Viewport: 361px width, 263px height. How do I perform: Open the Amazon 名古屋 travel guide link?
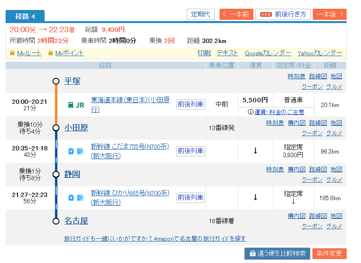click(155, 239)
